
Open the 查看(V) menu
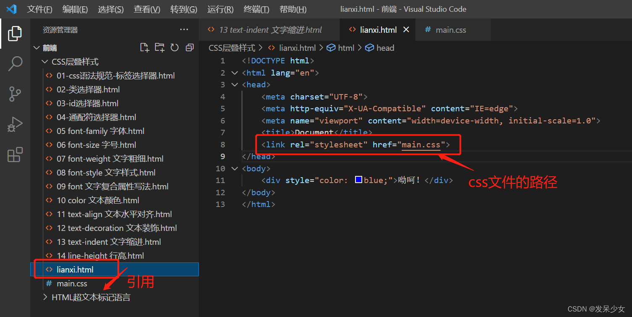(147, 9)
